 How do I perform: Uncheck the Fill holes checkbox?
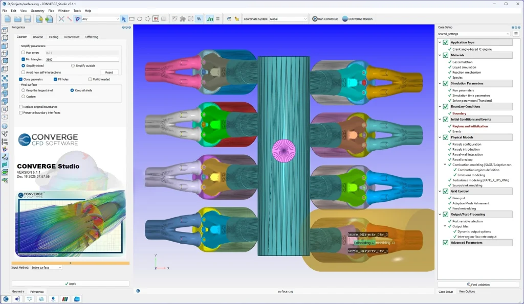(55, 79)
